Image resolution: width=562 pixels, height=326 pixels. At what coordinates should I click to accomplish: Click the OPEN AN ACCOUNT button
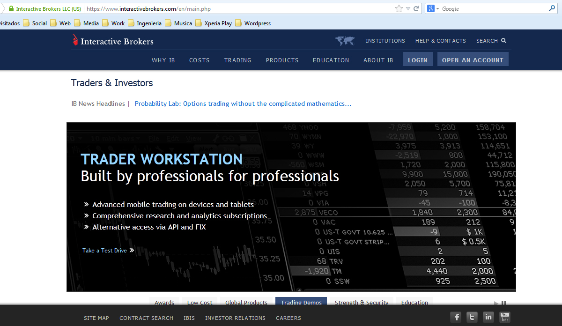(x=473, y=59)
